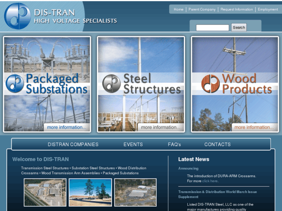The width and height of the screenshot is (282, 211).
Task: Open the aerial facility photo with highway
Action: pyautogui.click(x=45, y=192)
